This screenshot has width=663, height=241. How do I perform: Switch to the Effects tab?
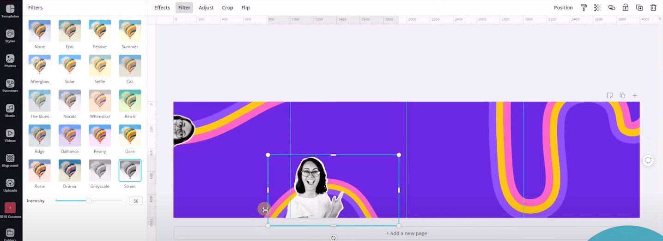point(162,7)
